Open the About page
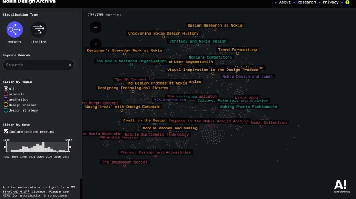Image resolution: width=356 pixels, height=199 pixels. (285, 2)
